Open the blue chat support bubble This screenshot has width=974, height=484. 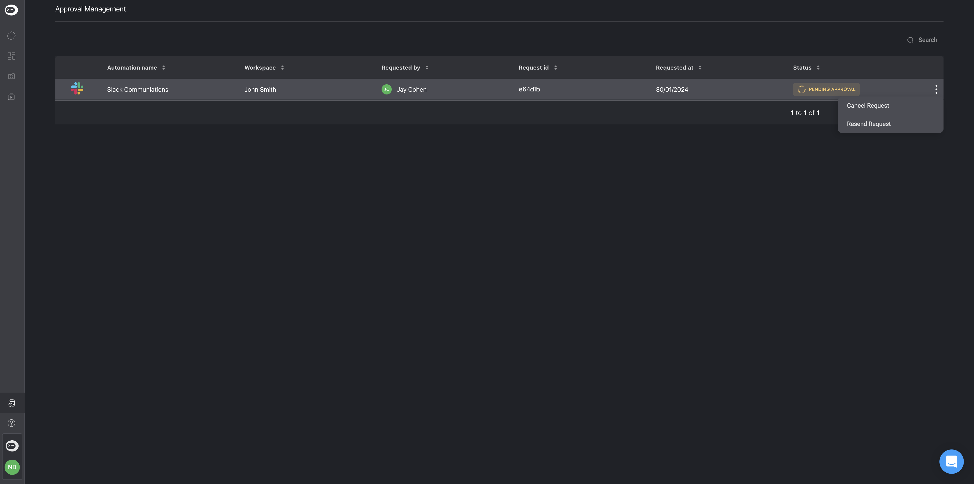[951, 462]
